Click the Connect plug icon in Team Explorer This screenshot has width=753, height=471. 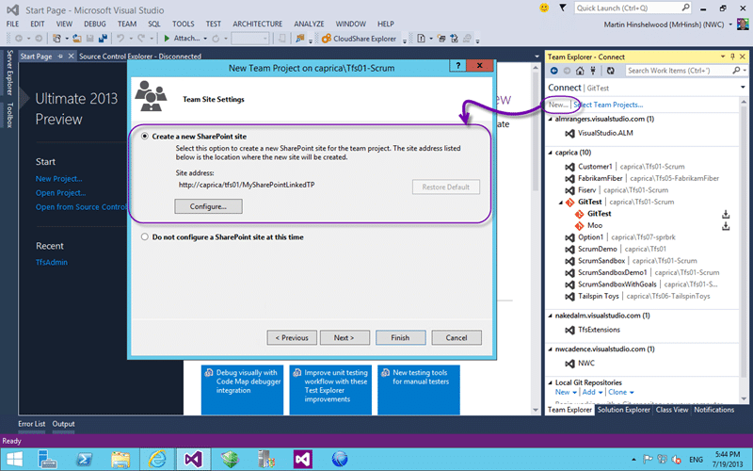click(593, 71)
